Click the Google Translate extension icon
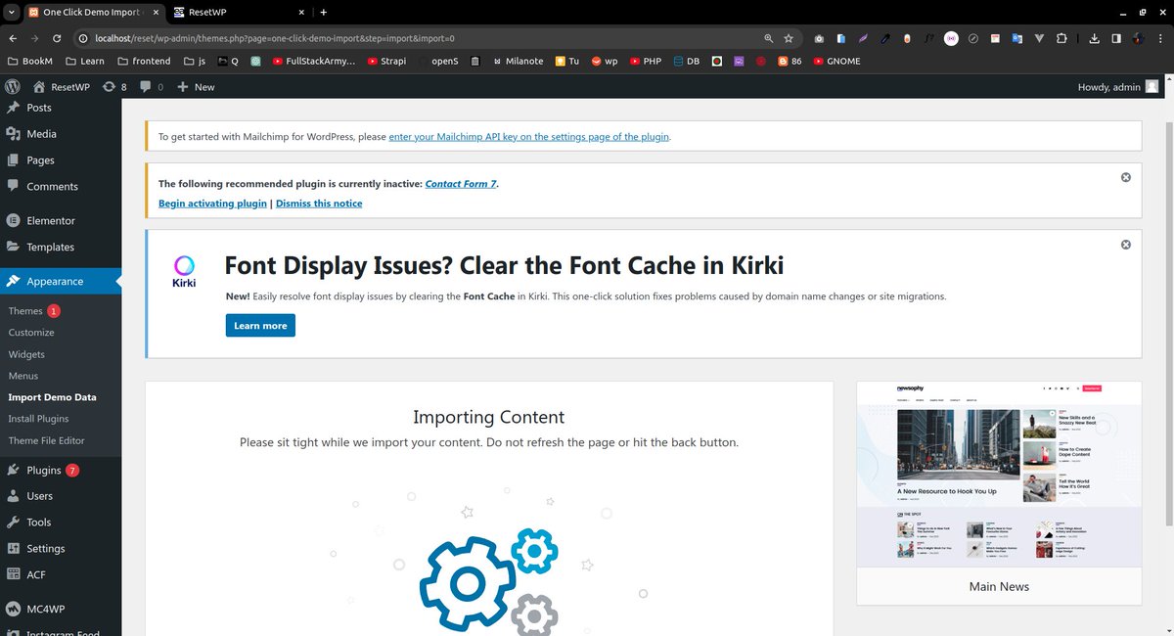 (x=1017, y=38)
